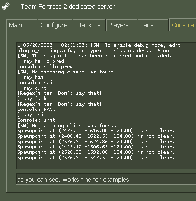The height and width of the screenshot is (201, 196).
Task: Select the Players tab
Action: (121, 25)
